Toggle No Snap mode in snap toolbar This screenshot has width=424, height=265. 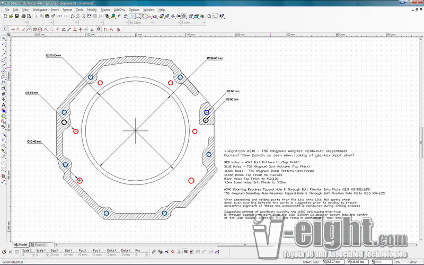5,30
